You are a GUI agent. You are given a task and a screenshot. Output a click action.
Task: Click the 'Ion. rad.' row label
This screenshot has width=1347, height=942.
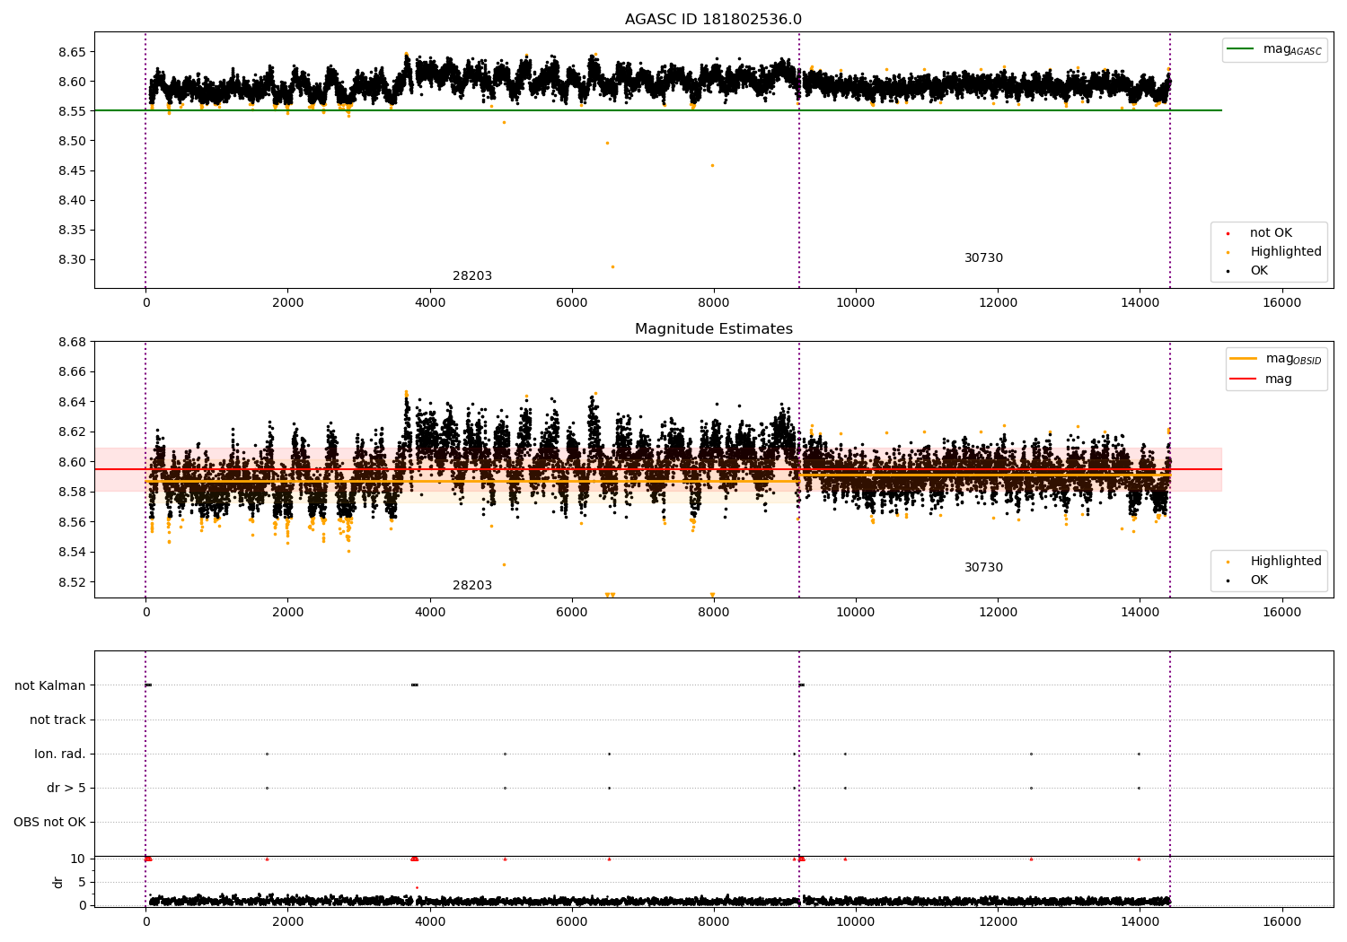[60, 754]
